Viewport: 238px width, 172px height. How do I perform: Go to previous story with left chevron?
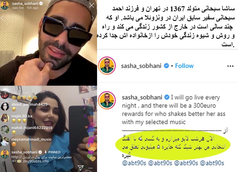(2, 18)
